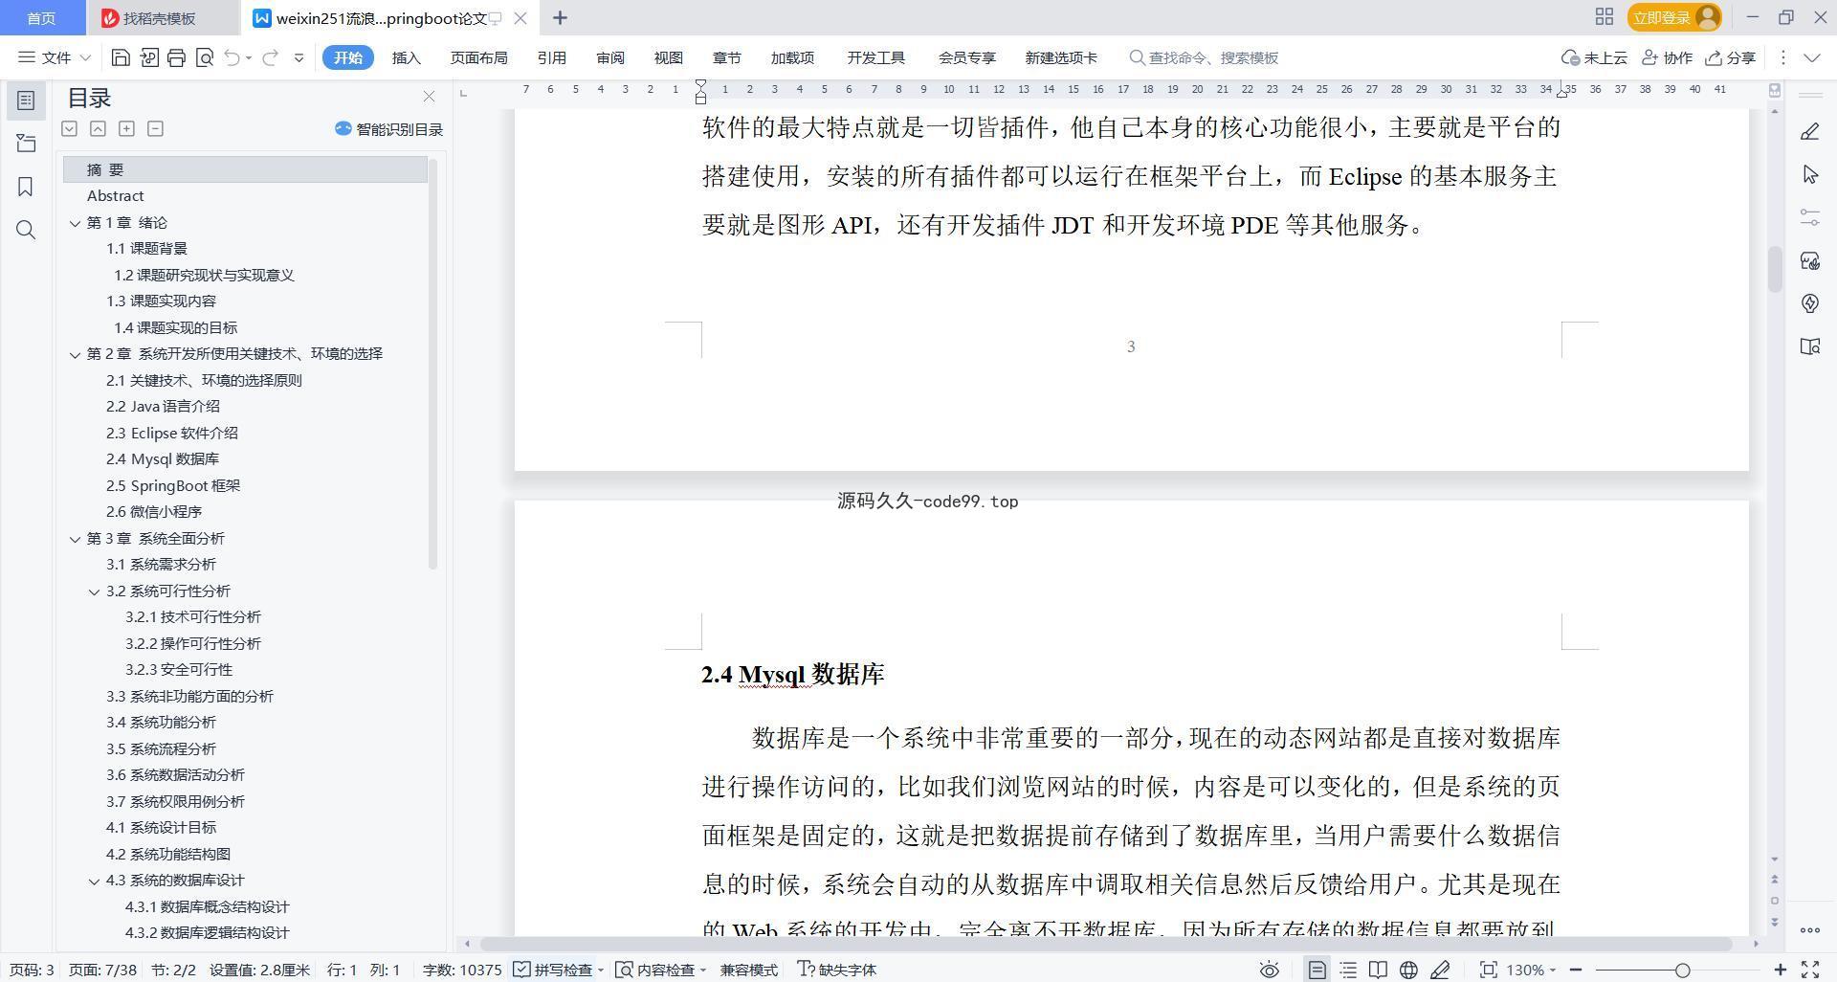Open the chapter navigation sidebar icon
This screenshot has width=1837, height=982.
point(26,144)
